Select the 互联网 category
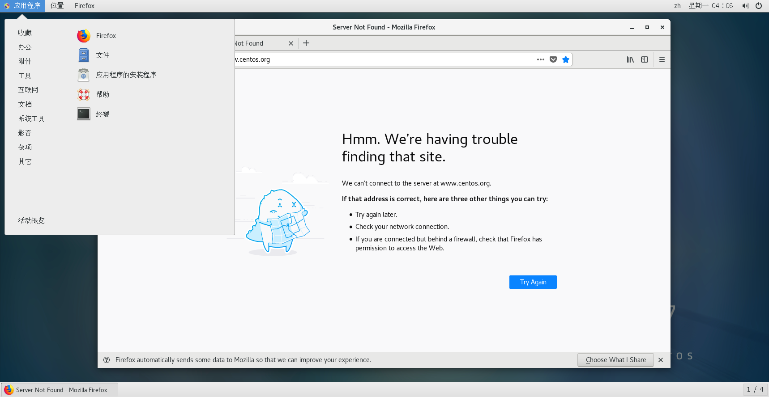 click(28, 90)
